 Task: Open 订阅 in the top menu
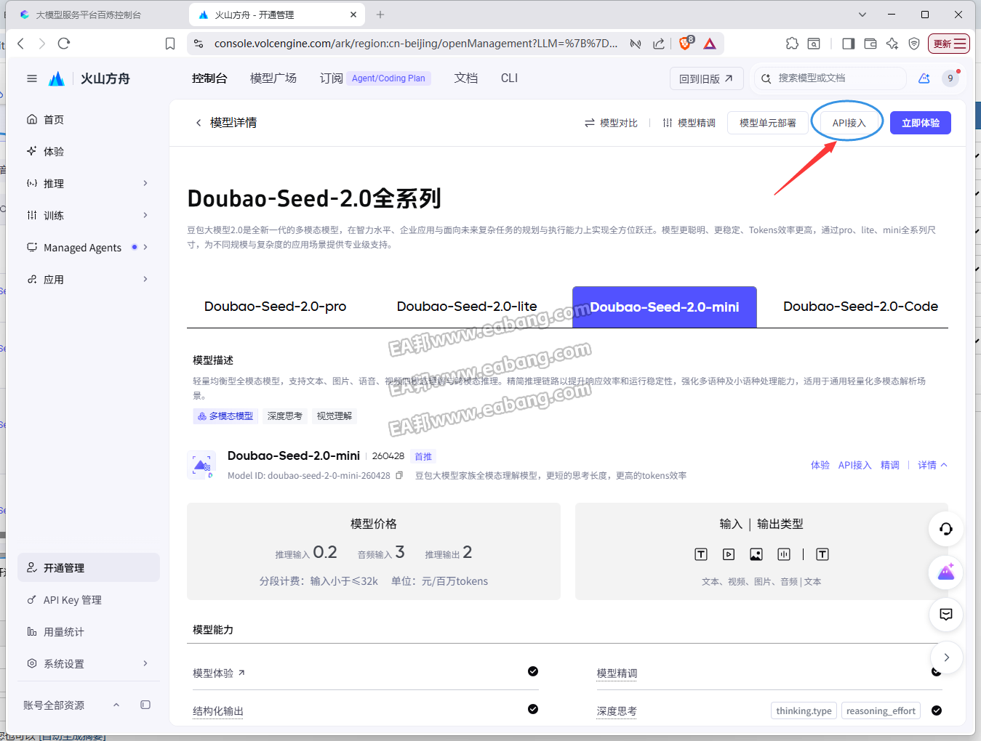(x=332, y=78)
